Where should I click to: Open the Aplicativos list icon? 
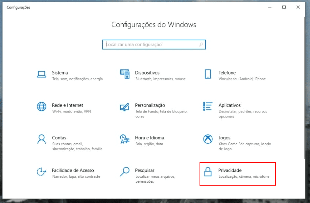click(208, 106)
